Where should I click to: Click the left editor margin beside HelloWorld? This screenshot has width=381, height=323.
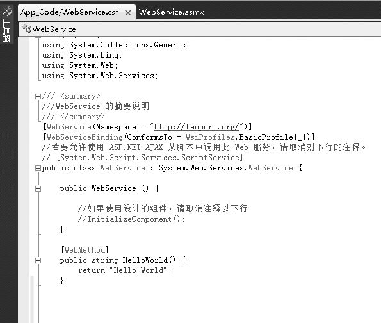click(32, 260)
